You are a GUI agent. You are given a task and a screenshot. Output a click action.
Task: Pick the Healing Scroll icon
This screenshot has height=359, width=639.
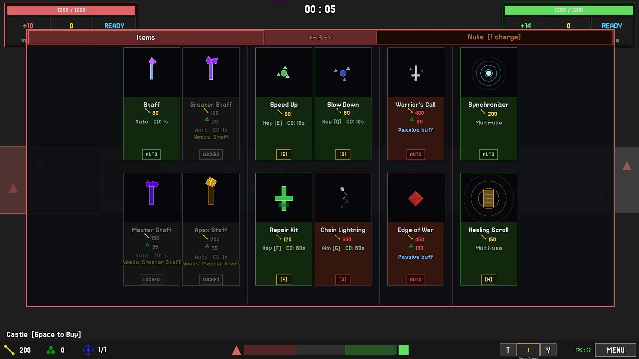(x=488, y=198)
